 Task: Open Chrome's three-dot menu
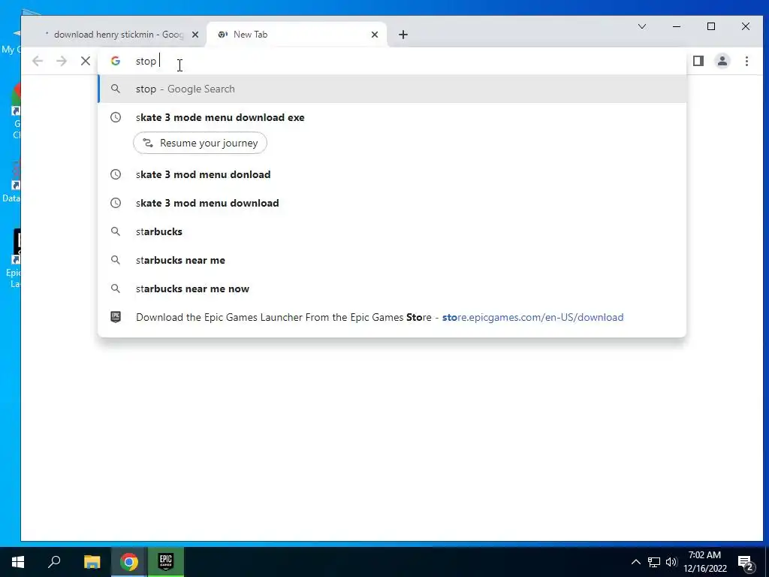click(x=746, y=61)
